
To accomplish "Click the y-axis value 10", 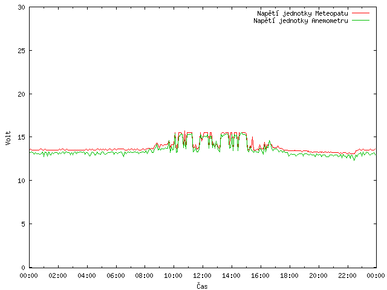I will tap(22, 181).
